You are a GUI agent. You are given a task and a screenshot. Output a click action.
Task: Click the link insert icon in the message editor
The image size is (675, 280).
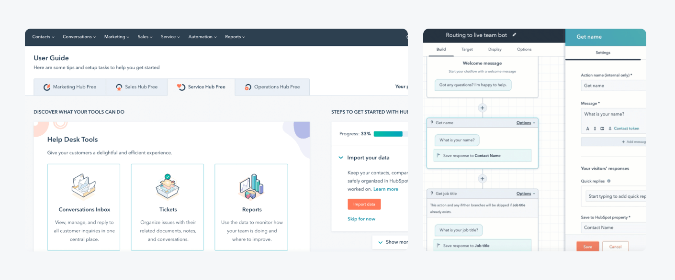pyautogui.click(x=595, y=129)
